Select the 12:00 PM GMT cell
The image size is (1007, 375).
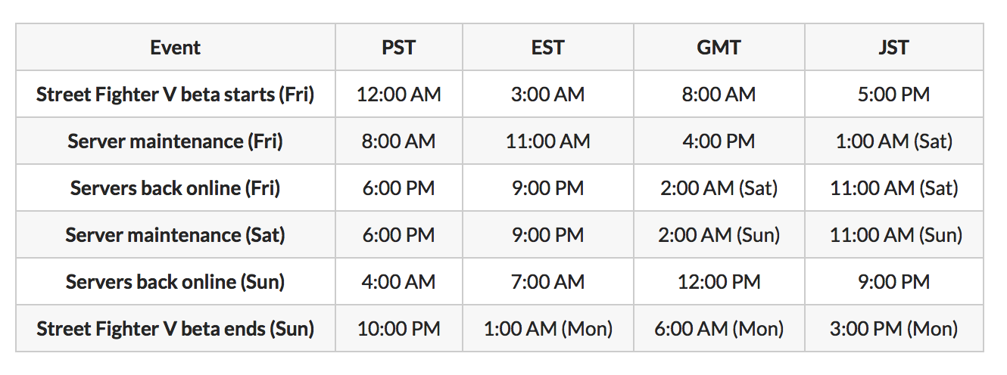[719, 282]
